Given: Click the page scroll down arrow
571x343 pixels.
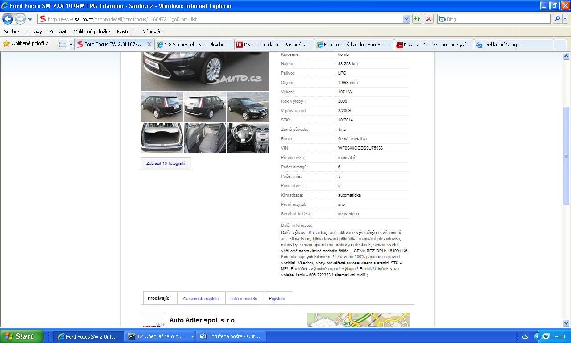Looking at the screenshot, I should pos(567,323).
